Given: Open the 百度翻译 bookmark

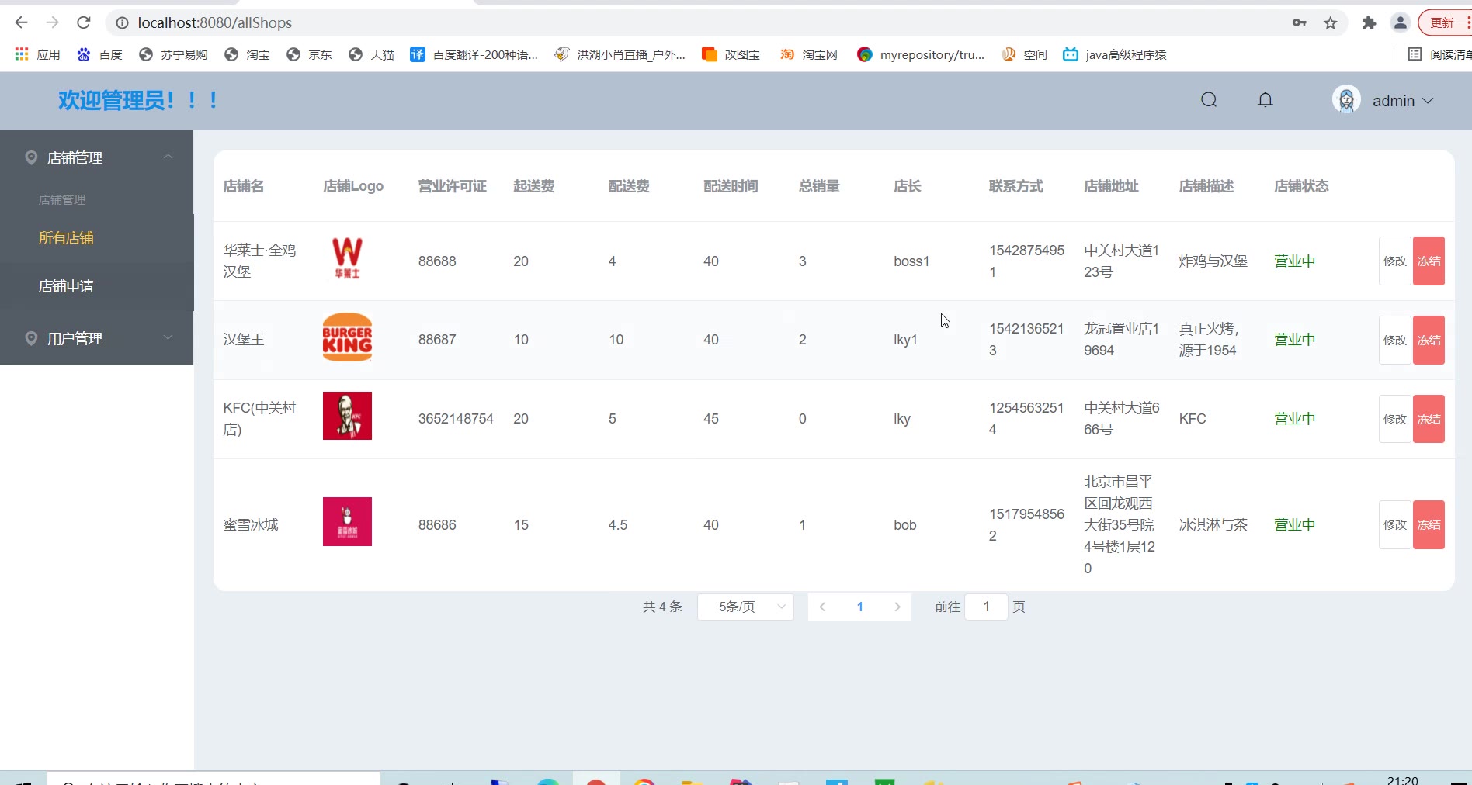Looking at the screenshot, I should [x=474, y=54].
